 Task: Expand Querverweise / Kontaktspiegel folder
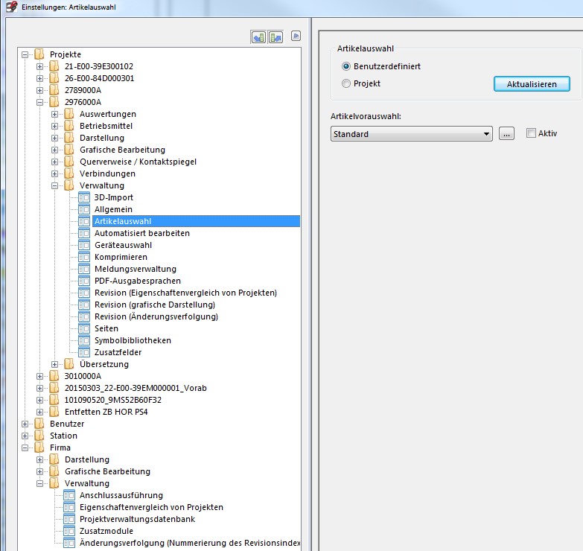(54, 162)
